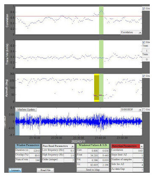Click the MatSeis Update button
This screenshot has width=154, height=177.
[26, 110]
